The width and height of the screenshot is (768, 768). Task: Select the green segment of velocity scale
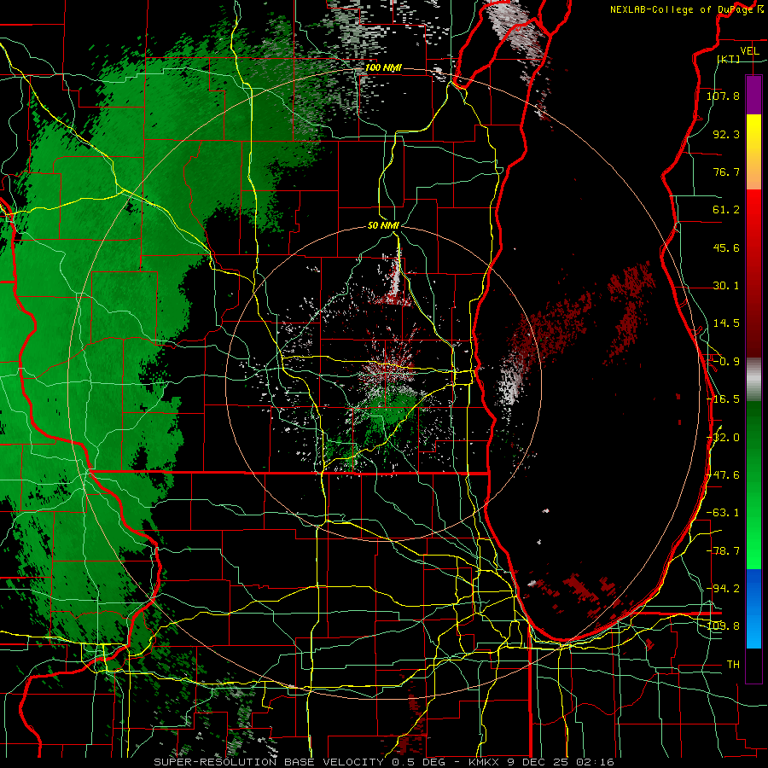[753, 485]
